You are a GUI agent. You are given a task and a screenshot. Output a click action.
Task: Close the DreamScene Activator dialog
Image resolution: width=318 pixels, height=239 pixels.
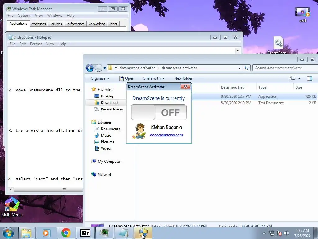[x=185, y=87]
